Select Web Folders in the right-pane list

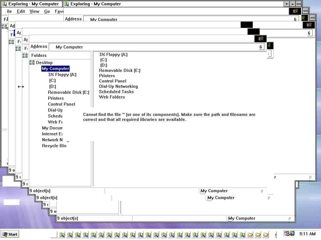coord(112,97)
